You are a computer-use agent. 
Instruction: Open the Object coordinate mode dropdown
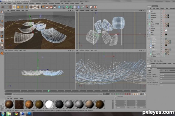pos(120,108)
